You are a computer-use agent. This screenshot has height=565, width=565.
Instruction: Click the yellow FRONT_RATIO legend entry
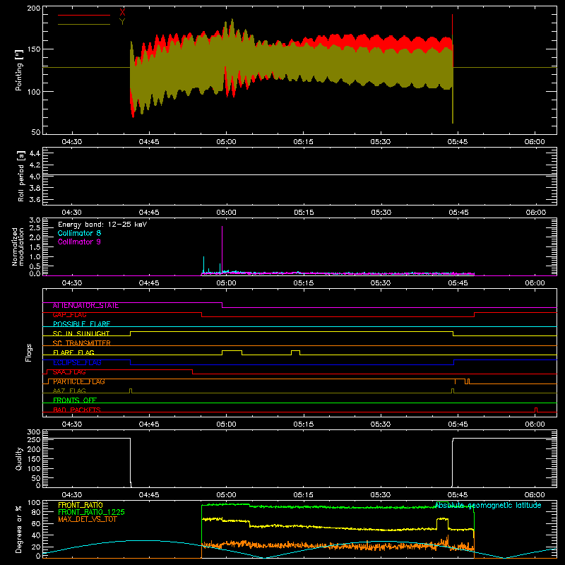81,505
